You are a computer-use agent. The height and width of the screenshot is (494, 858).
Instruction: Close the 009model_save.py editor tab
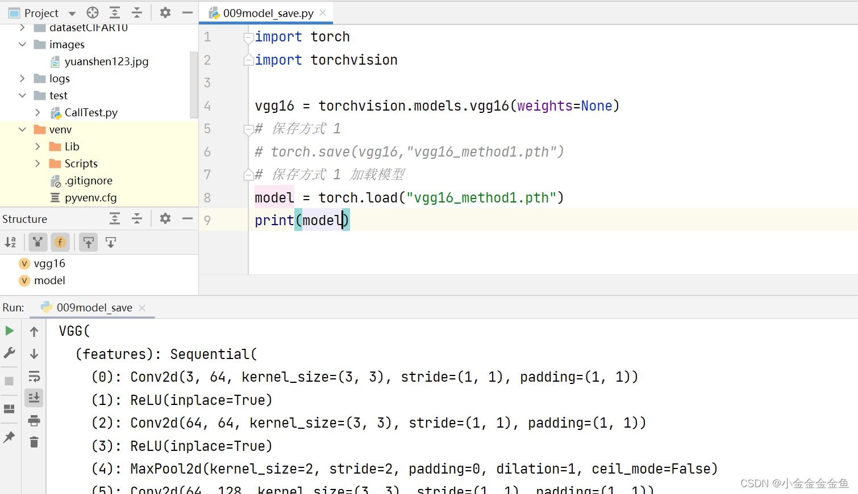pyautogui.click(x=323, y=12)
